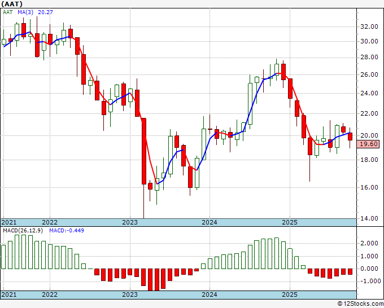384x308 pixels.
Task: Click the 16.00 price axis label
Action: (x=369, y=187)
